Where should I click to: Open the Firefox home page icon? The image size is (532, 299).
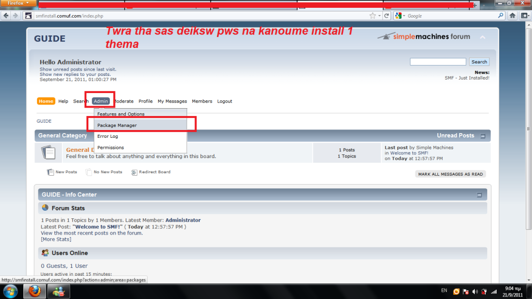(512, 16)
